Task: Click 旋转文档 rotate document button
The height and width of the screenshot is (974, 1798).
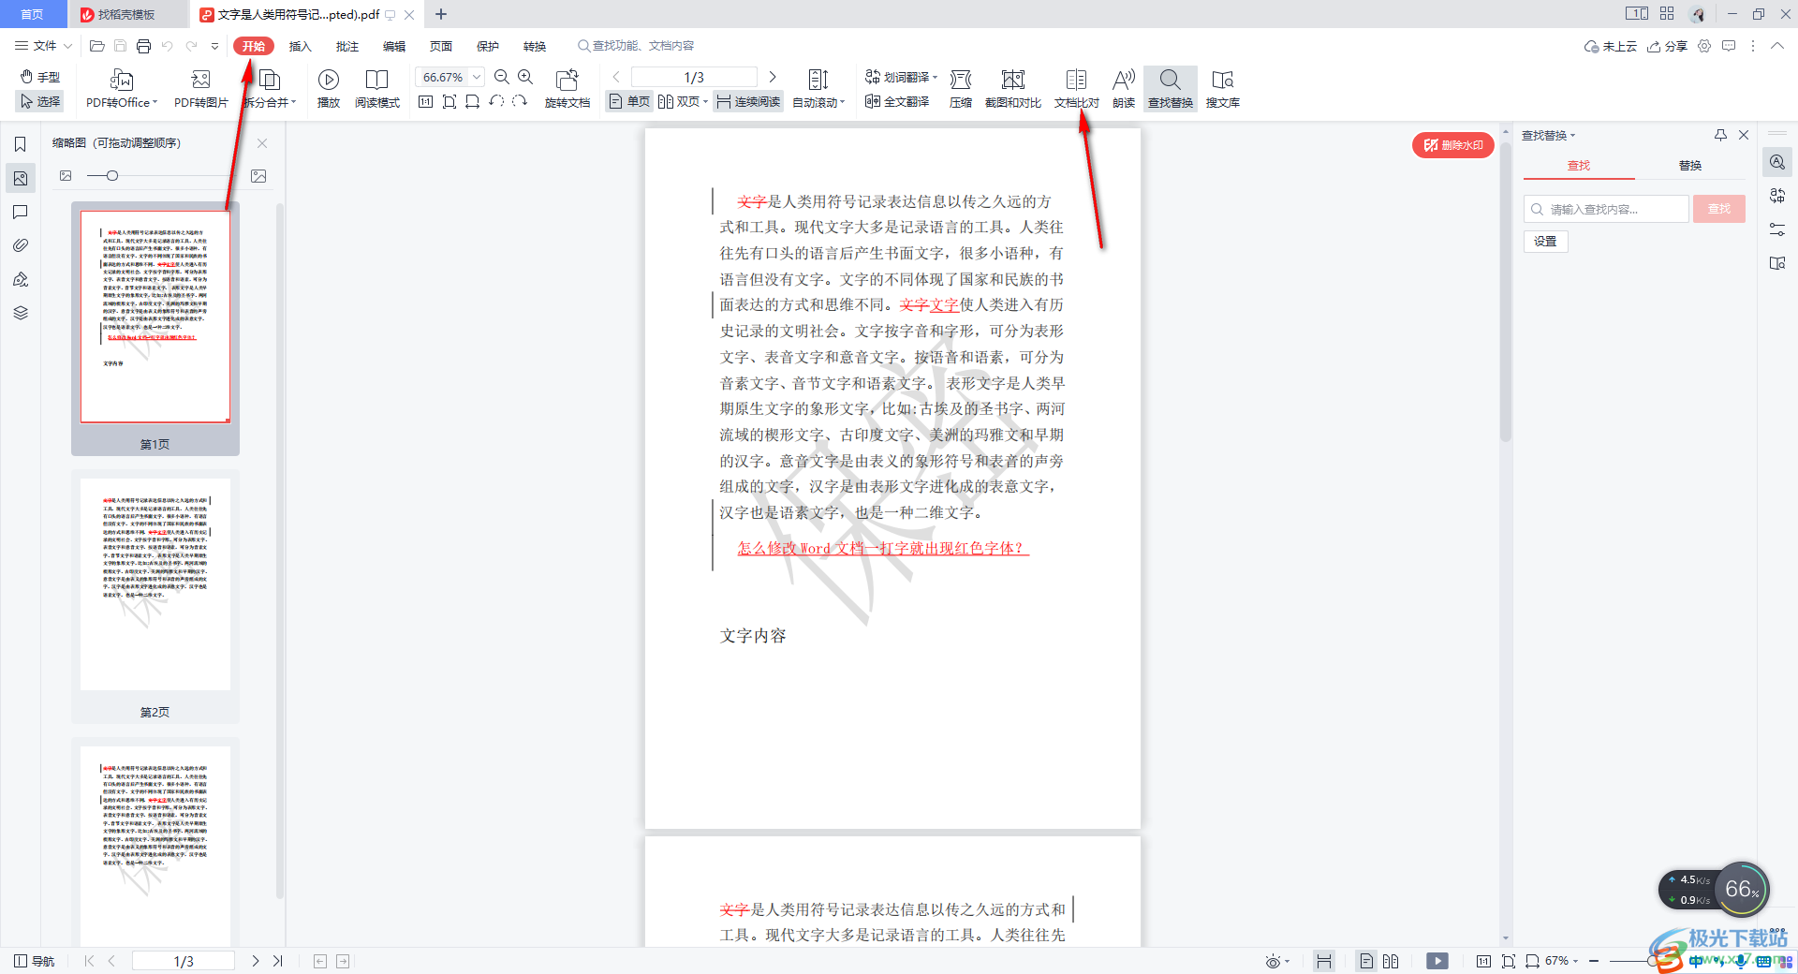Action: (567, 90)
